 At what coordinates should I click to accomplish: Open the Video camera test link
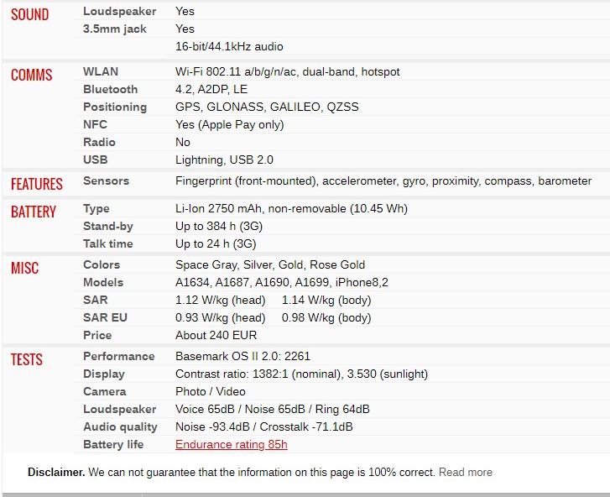point(231,391)
